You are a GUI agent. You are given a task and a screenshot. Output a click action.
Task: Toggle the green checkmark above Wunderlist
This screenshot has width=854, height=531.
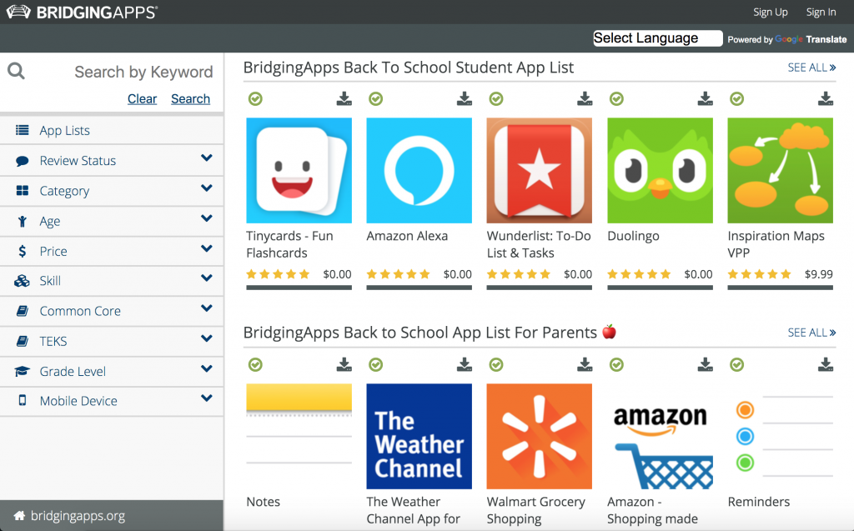pyautogui.click(x=496, y=98)
